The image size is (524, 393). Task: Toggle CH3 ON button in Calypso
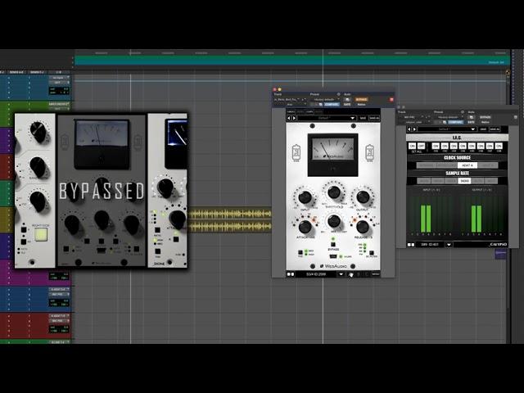pyautogui.click(x=454, y=146)
